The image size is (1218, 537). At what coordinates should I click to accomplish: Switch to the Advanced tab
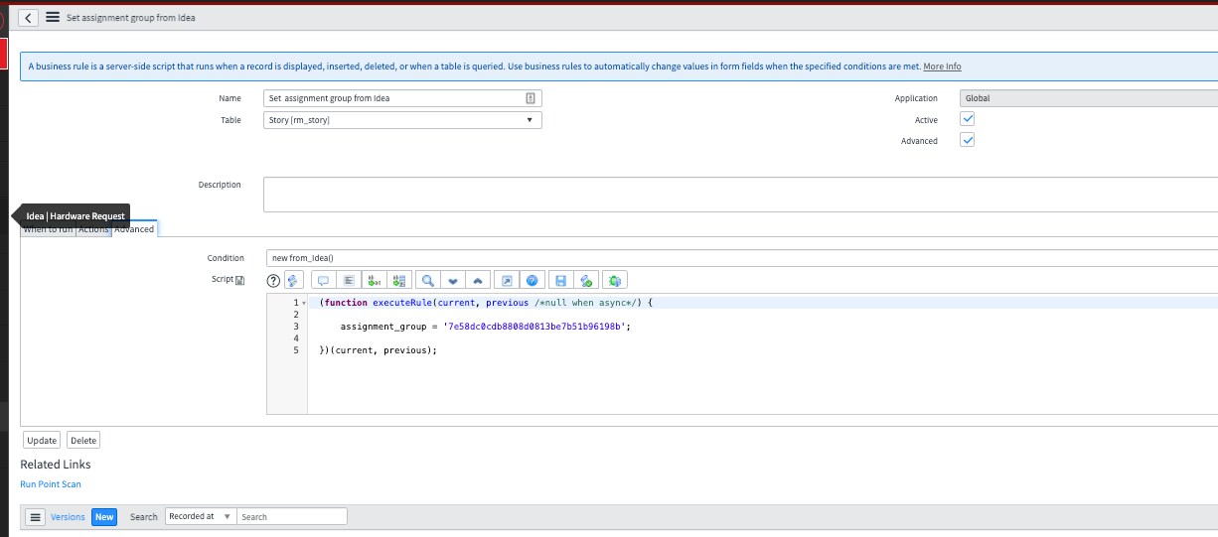134,229
